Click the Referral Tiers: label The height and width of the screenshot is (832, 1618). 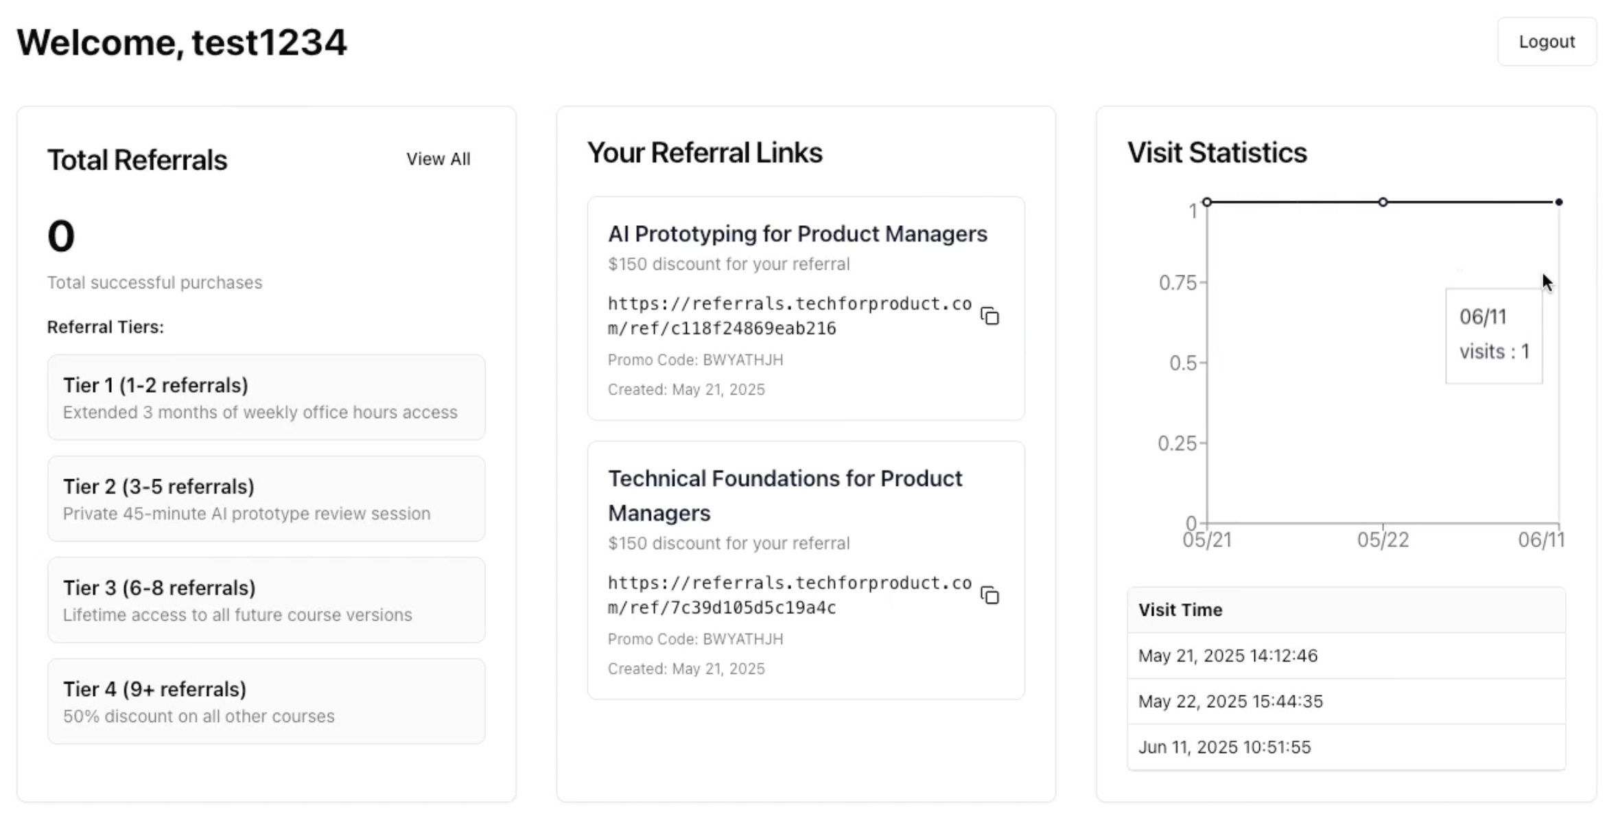click(105, 327)
